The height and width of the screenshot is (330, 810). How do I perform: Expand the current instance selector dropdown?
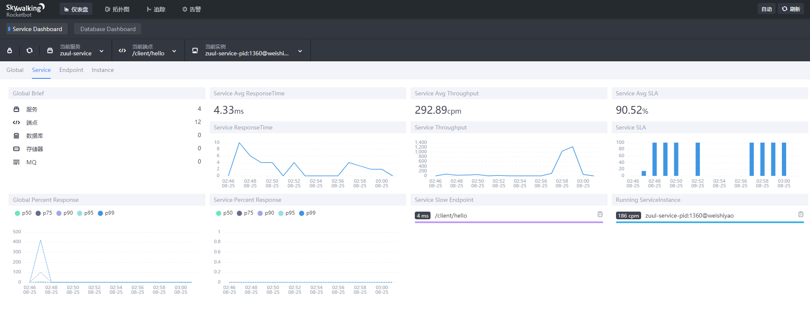click(300, 51)
